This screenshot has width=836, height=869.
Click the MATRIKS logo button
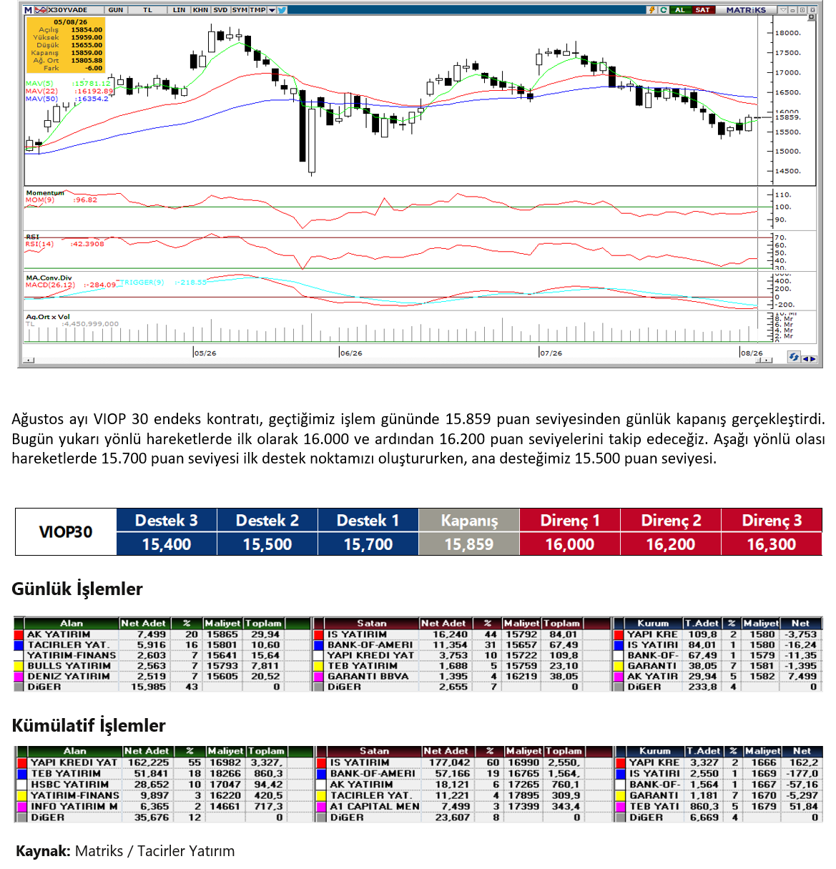746,10
